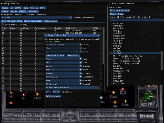Screen dimensions: 164x123
Task: Click the Delete planet button
Action: point(53,96)
